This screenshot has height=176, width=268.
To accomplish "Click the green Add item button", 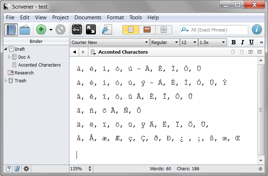I will pos(41,30).
